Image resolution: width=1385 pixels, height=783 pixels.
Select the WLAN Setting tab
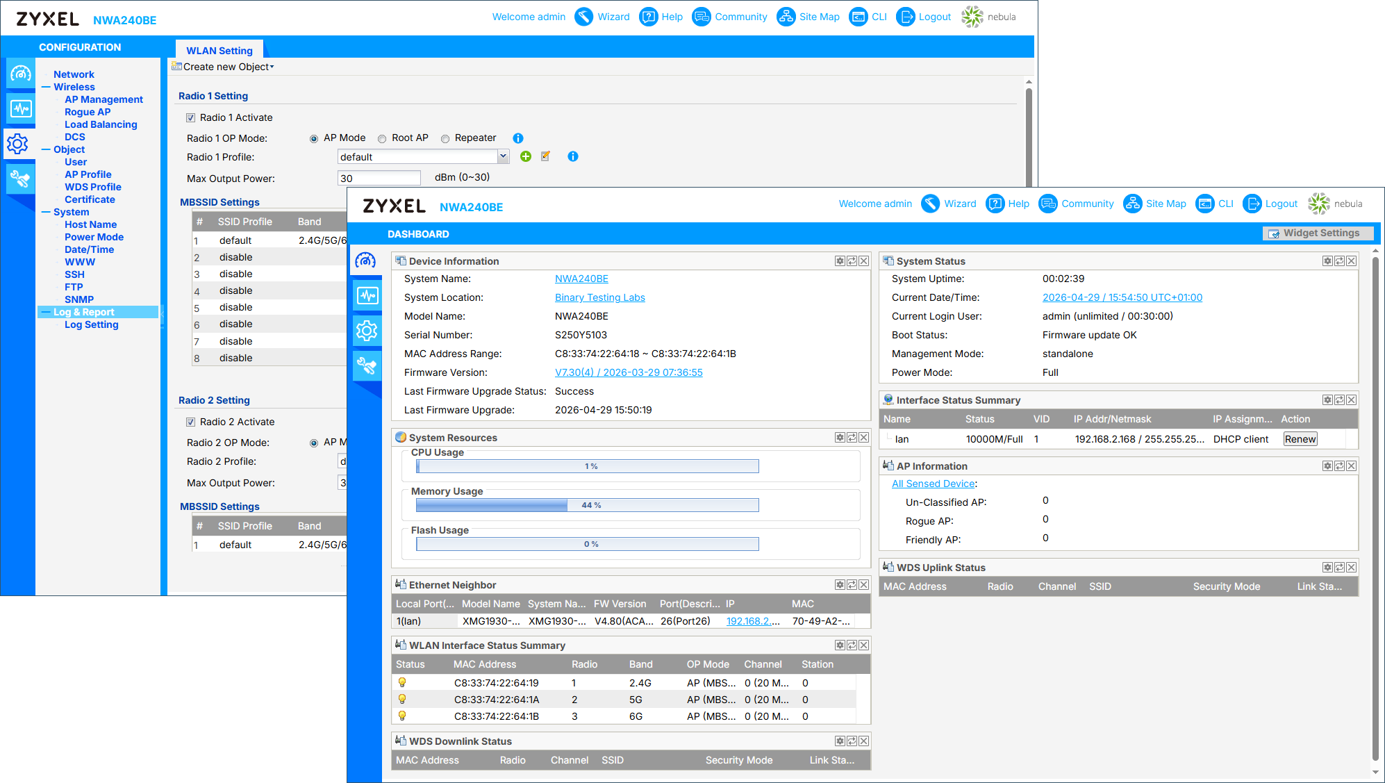[x=219, y=50]
